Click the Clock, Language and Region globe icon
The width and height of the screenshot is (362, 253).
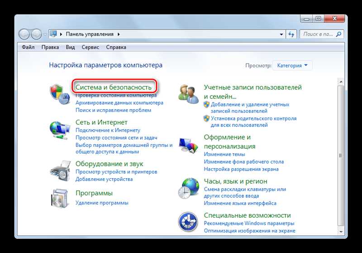click(x=189, y=188)
